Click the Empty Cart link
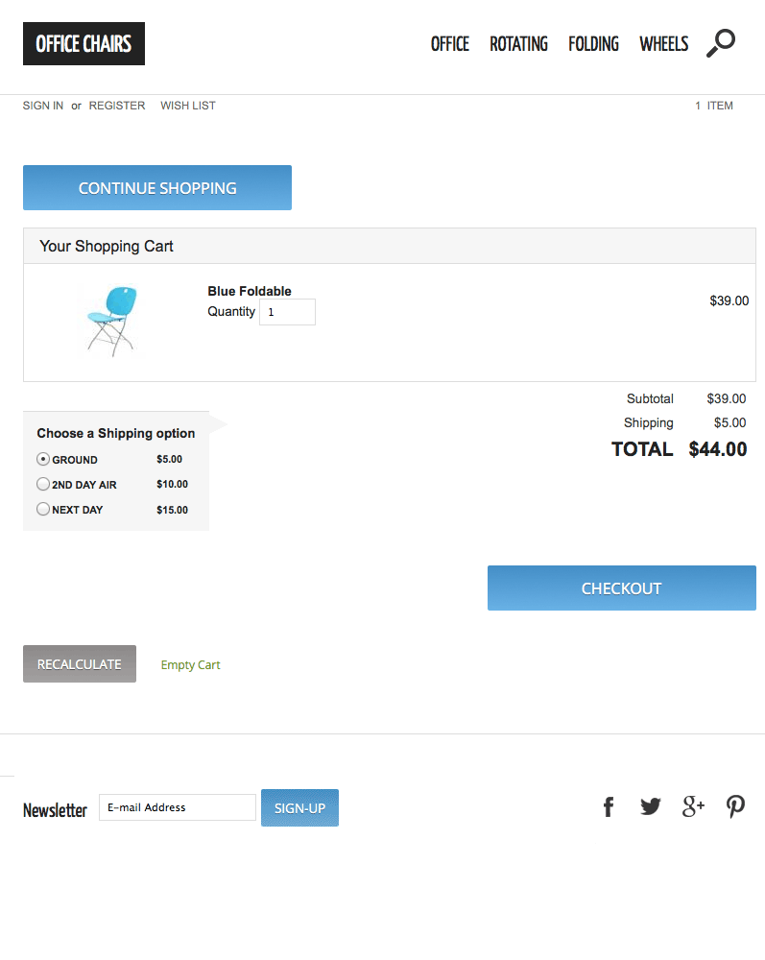 [190, 665]
